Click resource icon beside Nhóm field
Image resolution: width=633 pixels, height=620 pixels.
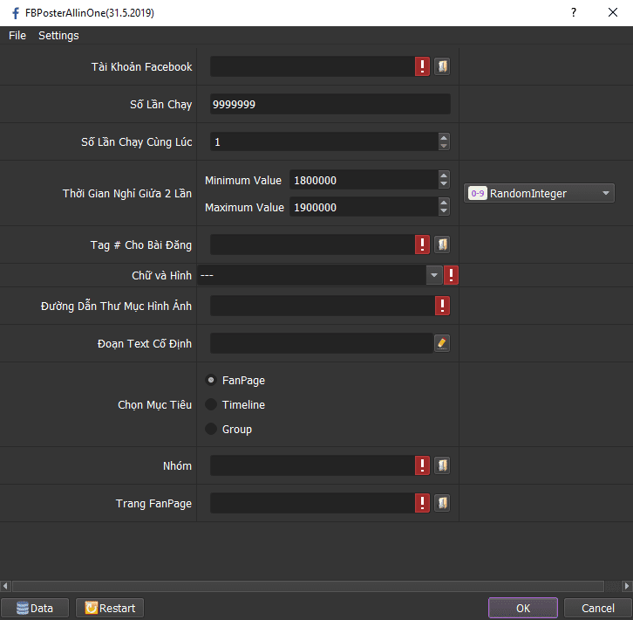pos(442,465)
